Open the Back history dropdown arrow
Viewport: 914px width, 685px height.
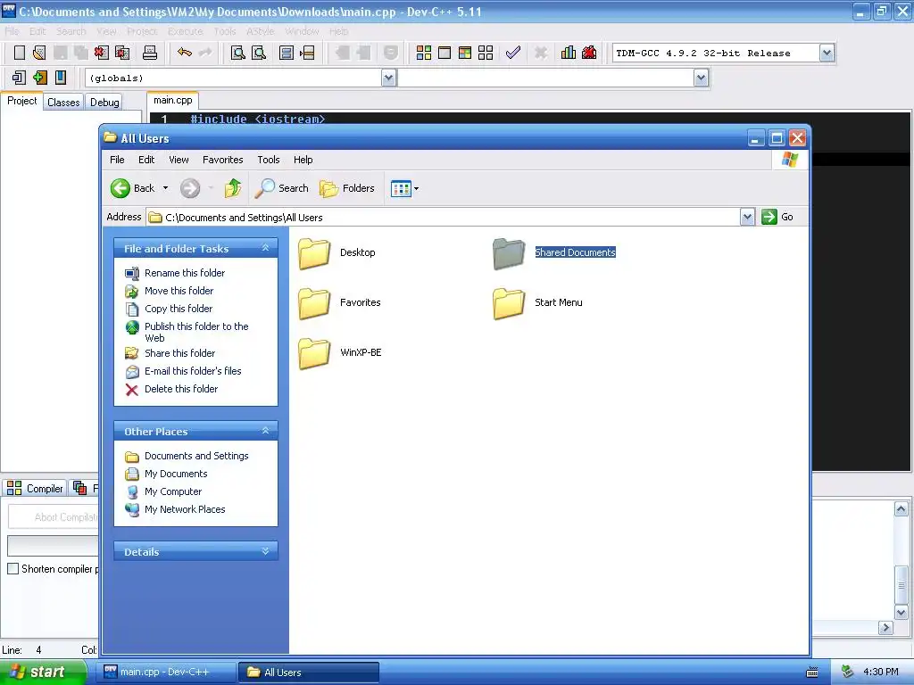[165, 188]
